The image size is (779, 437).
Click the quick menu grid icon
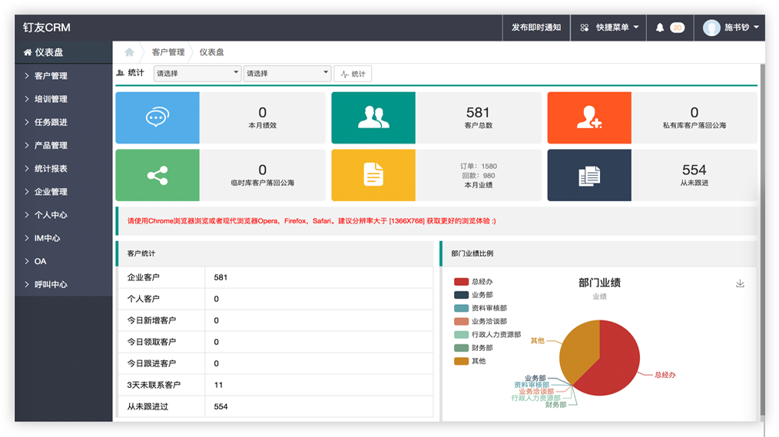[x=585, y=28]
